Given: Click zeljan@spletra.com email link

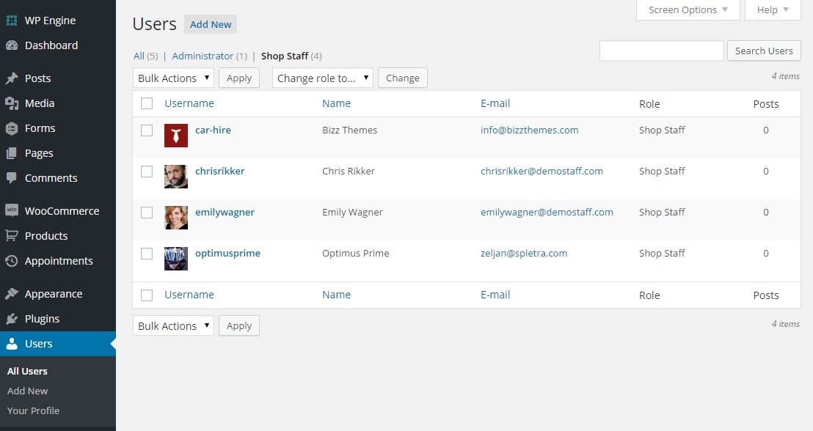Looking at the screenshot, I should click(524, 254).
